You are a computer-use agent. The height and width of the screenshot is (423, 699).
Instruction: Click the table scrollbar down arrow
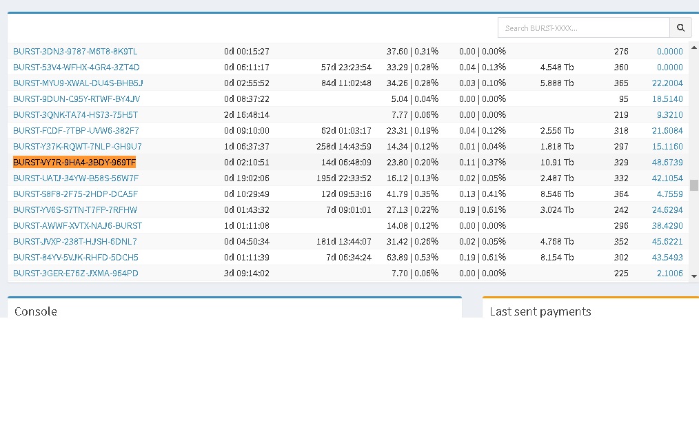[694, 276]
